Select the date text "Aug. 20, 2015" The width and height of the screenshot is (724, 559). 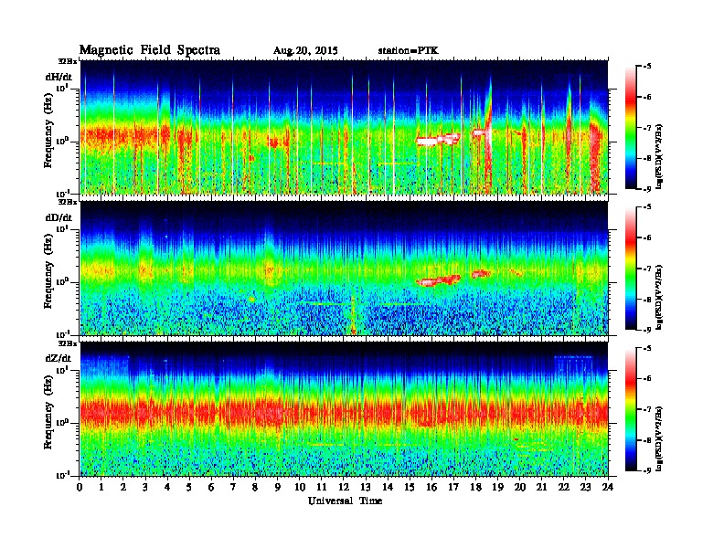click(x=305, y=51)
